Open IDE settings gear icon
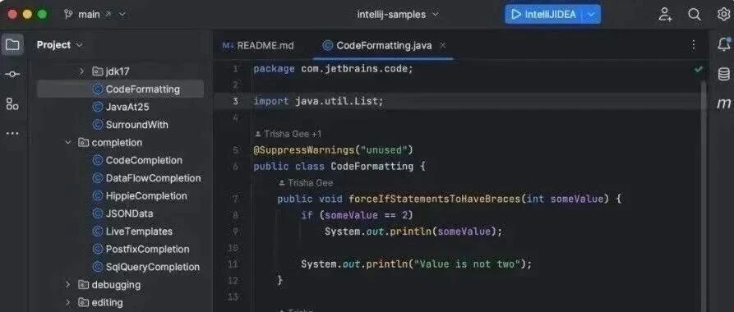The width and height of the screenshot is (734, 312). coord(723,15)
